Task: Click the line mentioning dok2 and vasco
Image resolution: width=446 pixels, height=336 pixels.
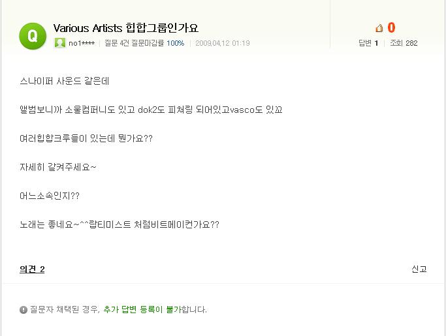Action: pyautogui.click(x=151, y=110)
